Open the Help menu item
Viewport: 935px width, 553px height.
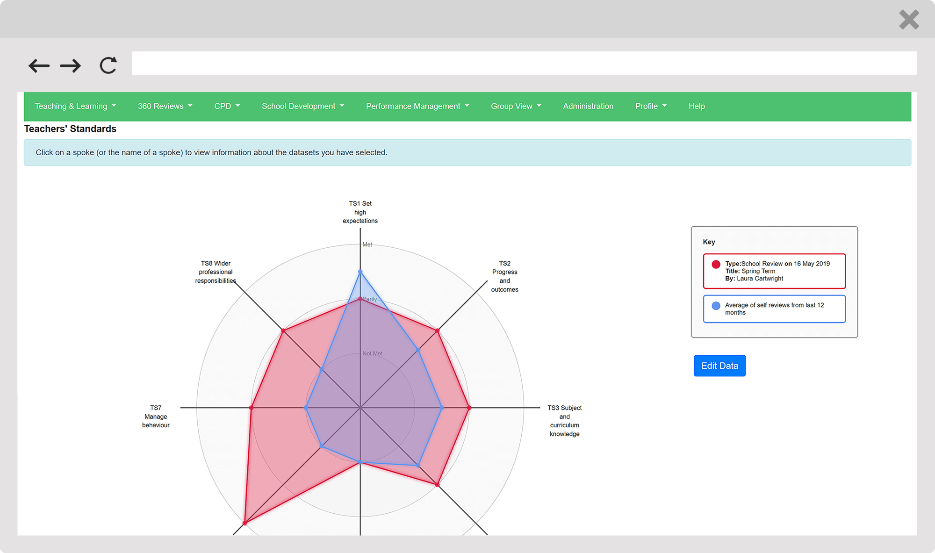pyautogui.click(x=697, y=106)
